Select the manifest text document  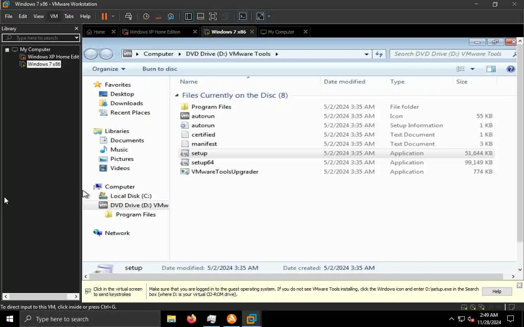pos(336,144)
